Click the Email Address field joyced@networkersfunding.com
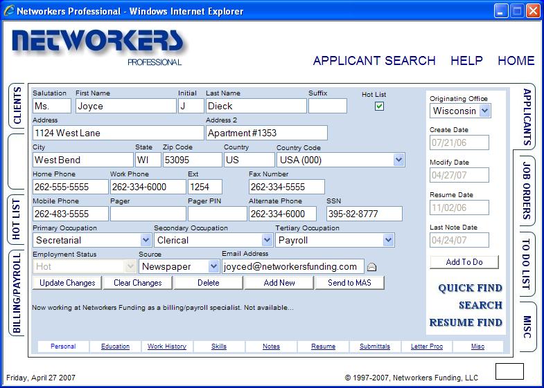544x388 pixels. coord(293,266)
